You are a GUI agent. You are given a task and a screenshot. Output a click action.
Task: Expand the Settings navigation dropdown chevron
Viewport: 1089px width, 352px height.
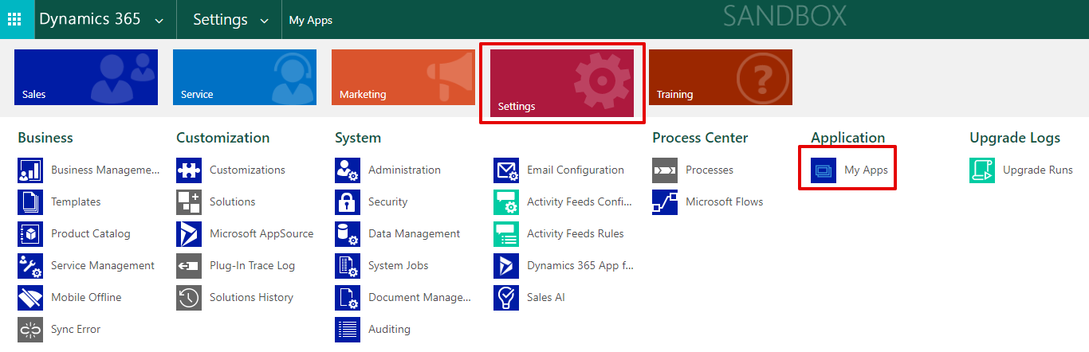click(265, 21)
